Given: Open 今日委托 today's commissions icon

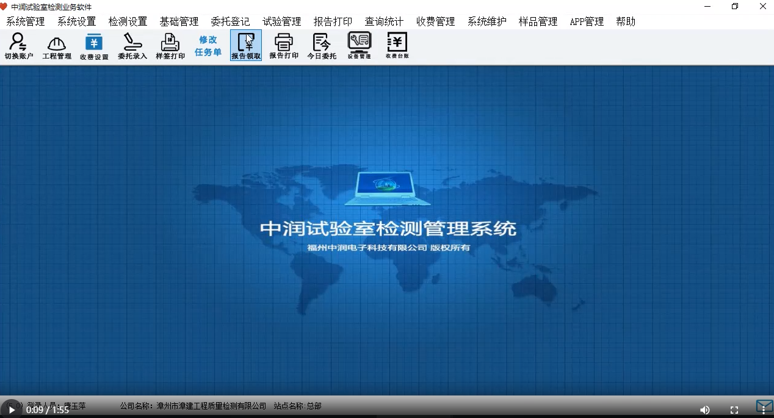Looking at the screenshot, I should coord(322,46).
